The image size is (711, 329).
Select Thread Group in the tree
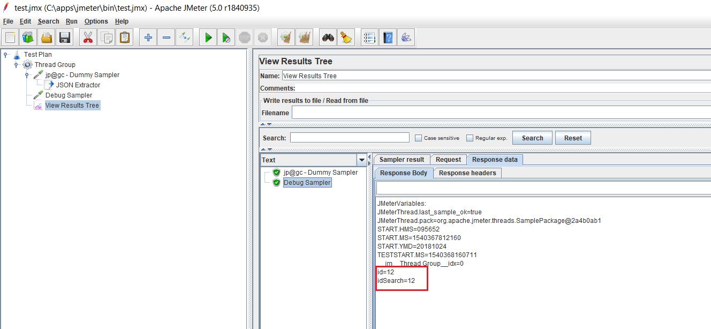point(55,64)
